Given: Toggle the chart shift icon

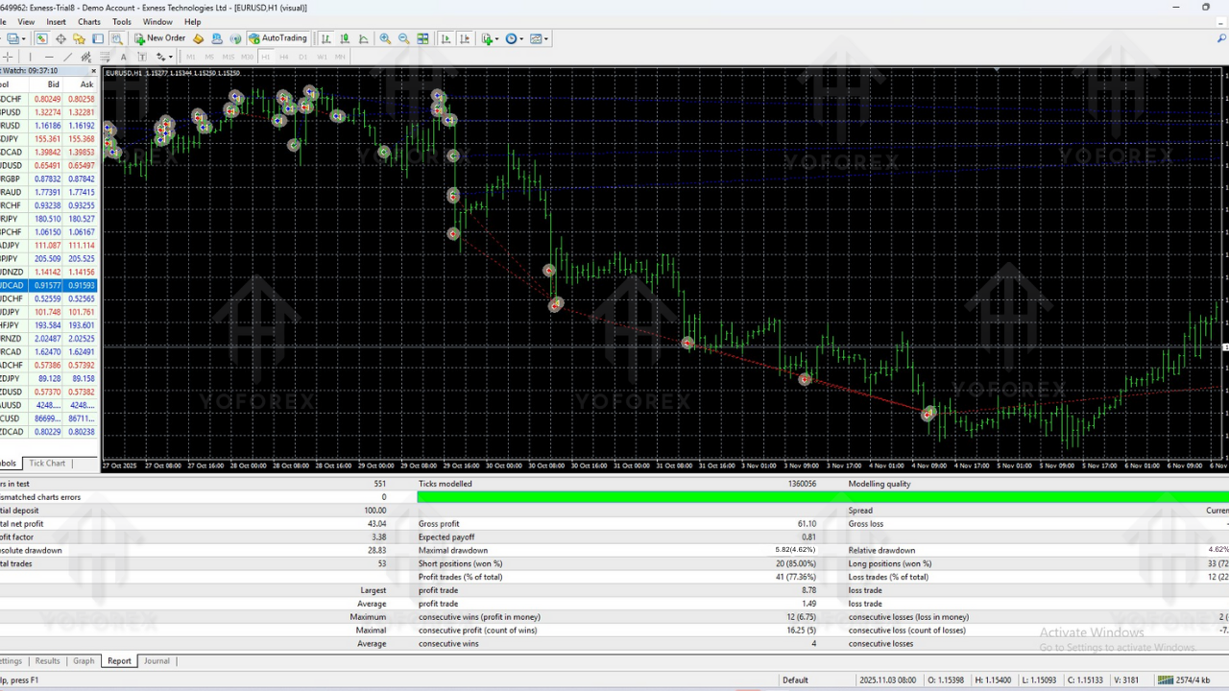Looking at the screenshot, I should pyautogui.click(x=465, y=38).
